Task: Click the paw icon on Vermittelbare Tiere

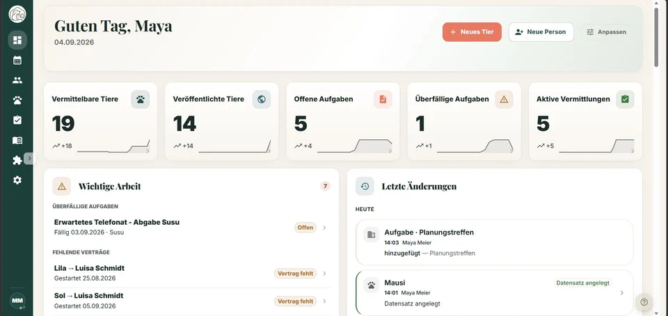Action: [x=140, y=100]
